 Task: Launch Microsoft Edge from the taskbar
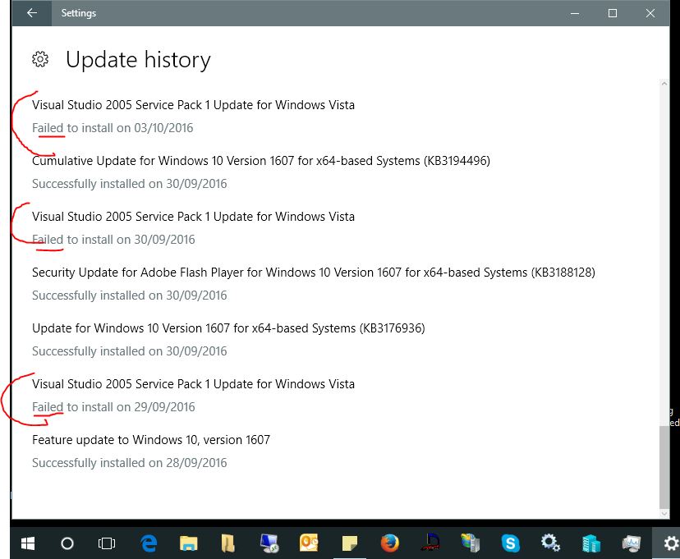[x=149, y=543]
